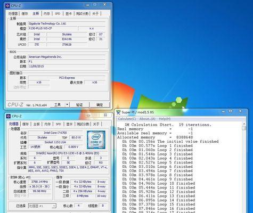Click the multiplier value 'x 38.0 (8 - 38)'
This screenshot has height=213, width=253.
point(39,186)
